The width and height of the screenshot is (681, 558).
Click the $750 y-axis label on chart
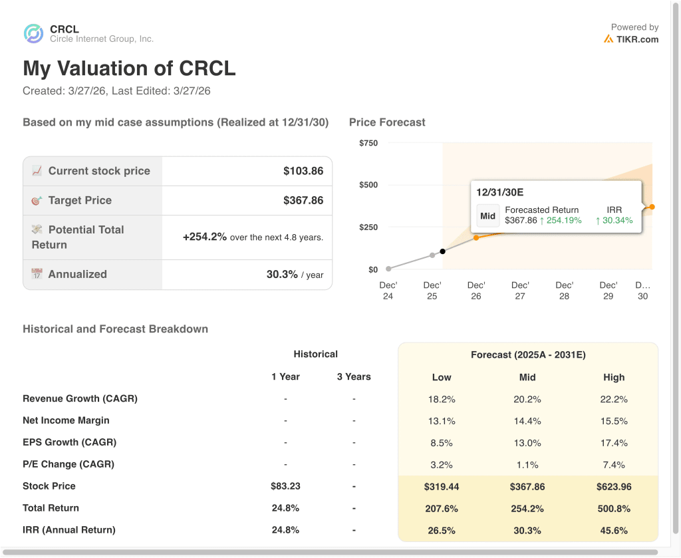point(368,143)
